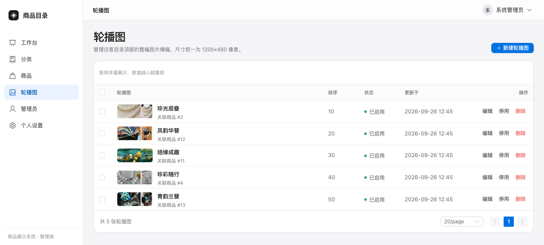Screen dimensions: 544x245
Task: Open the 青韵兰簪 banner thumbnail
Action: [x=135, y=199]
